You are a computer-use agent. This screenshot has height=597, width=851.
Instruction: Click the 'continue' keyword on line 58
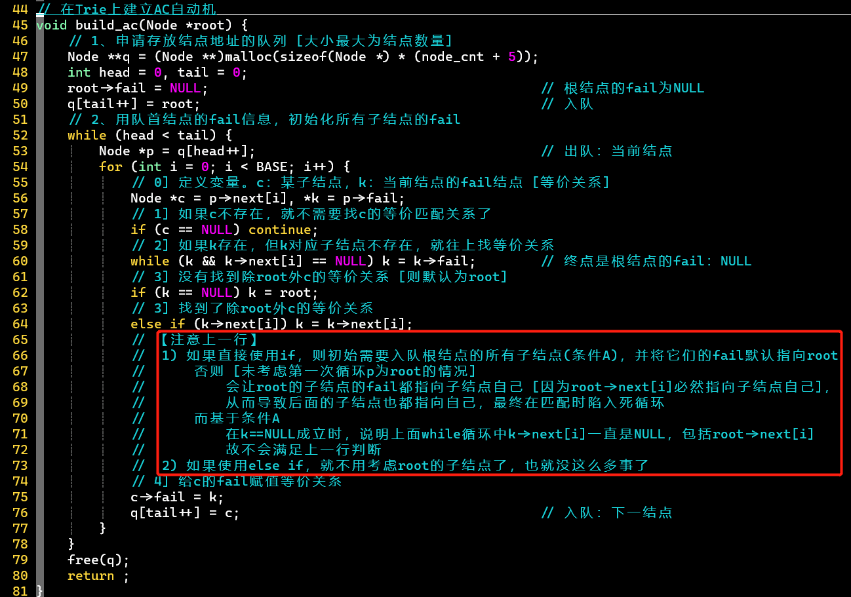coord(280,229)
